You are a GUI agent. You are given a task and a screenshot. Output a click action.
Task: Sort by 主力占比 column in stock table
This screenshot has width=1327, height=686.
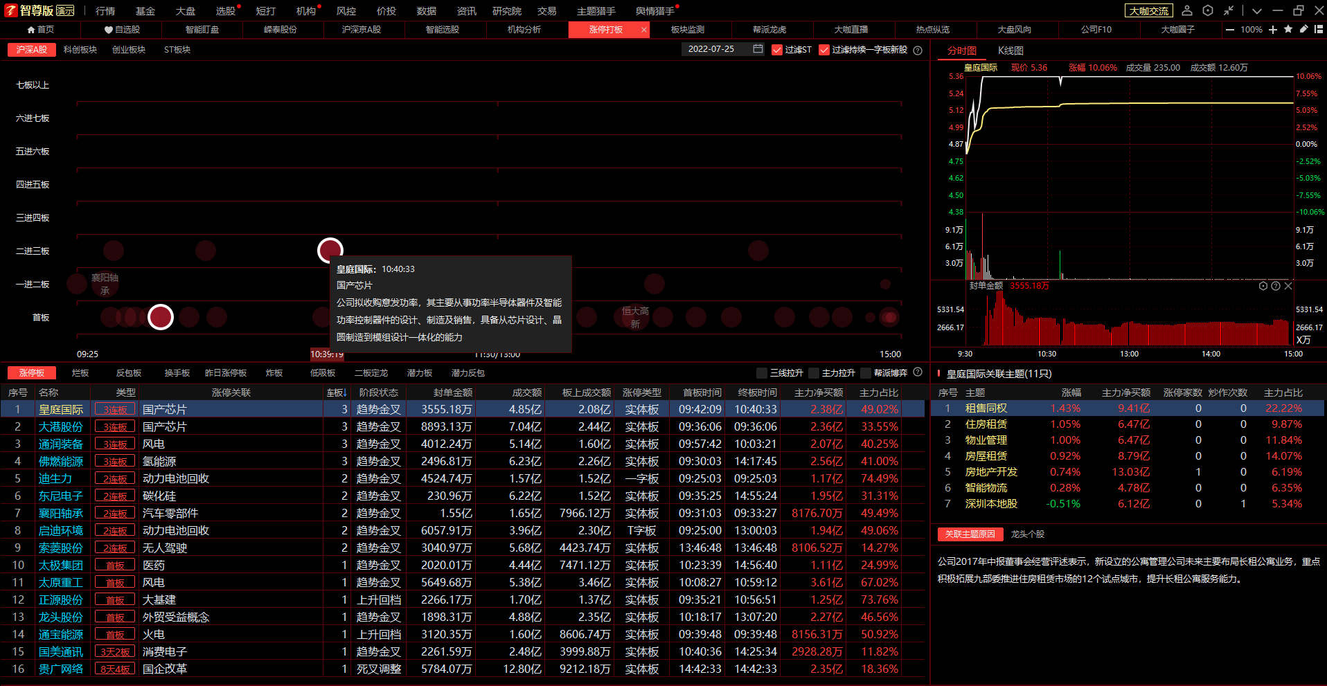coord(879,392)
